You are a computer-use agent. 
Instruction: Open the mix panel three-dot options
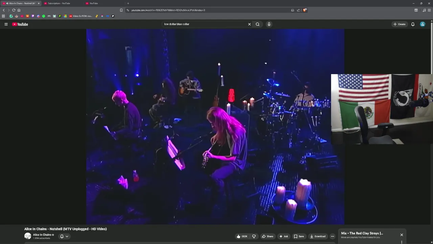(402, 242)
